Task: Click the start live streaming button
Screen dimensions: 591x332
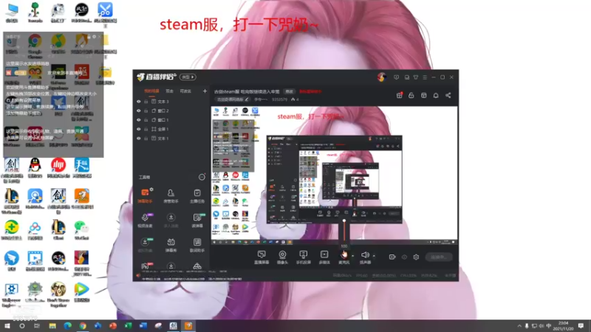Action: pos(439,257)
